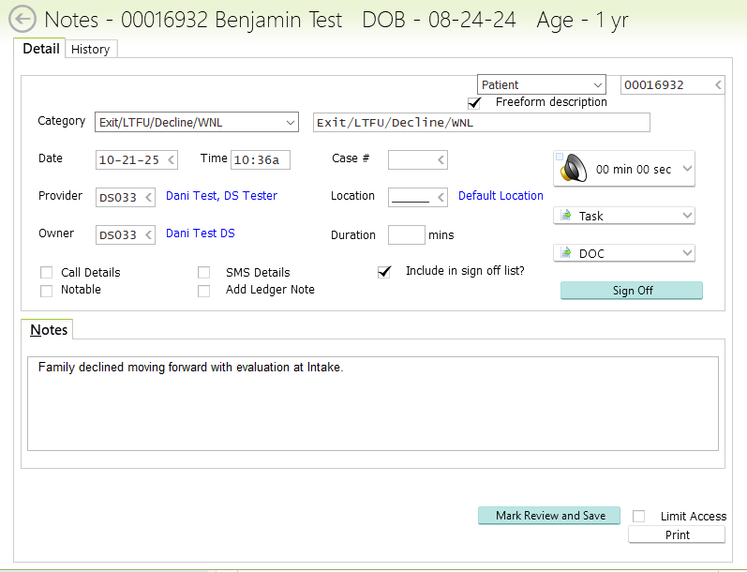This screenshot has height=572, width=747.
Task: Uncheck Include in sign off list
Action: pos(383,272)
